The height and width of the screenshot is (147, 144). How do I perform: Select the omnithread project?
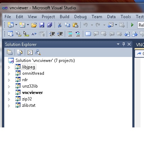click(33, 73)
